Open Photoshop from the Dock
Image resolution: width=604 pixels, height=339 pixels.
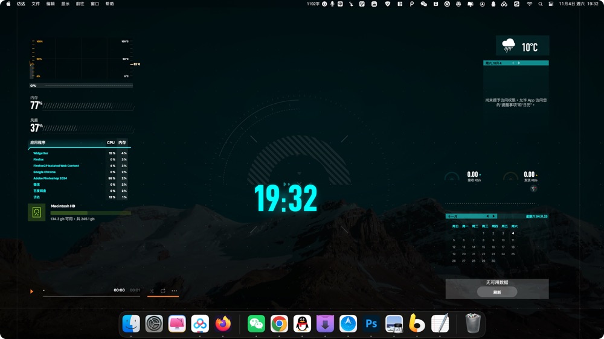point(371,324)
